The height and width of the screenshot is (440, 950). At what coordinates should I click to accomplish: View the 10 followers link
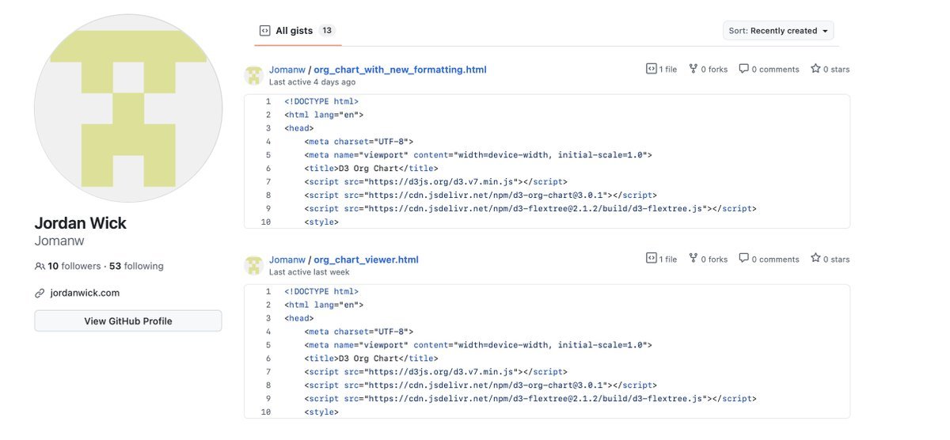74,266
